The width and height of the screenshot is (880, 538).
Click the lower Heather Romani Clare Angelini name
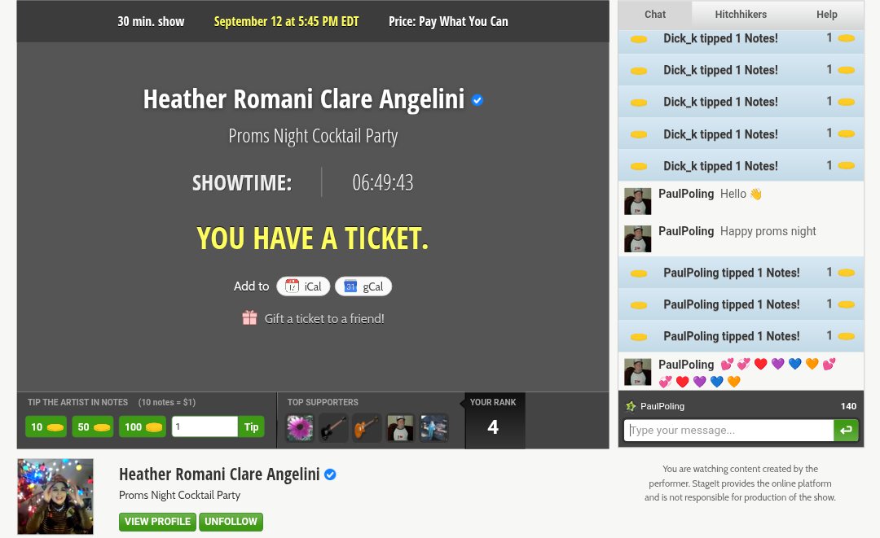(x=219, y=475)
